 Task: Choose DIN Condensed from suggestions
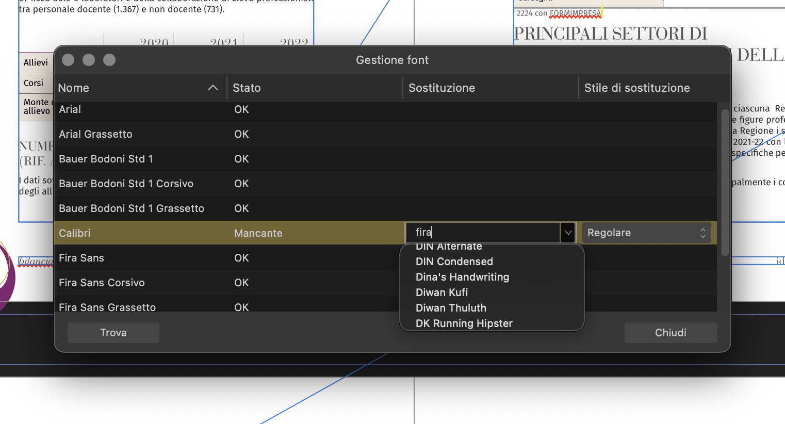[x=454, y=262]
